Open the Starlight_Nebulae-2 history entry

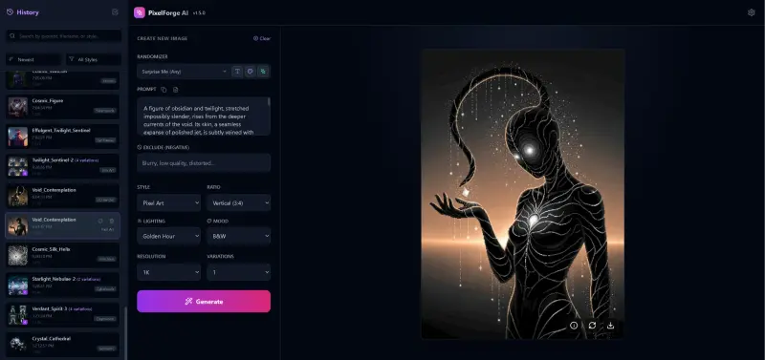click(x=62, y=286)
